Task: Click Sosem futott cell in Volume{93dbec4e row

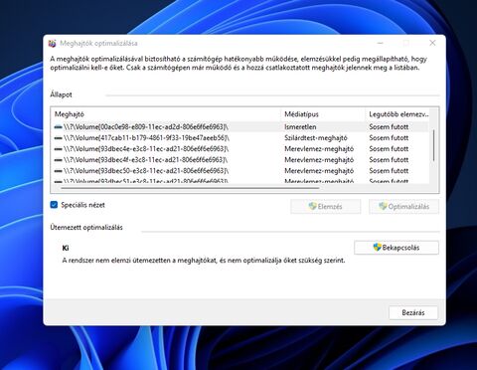Action: click(389, 149)
